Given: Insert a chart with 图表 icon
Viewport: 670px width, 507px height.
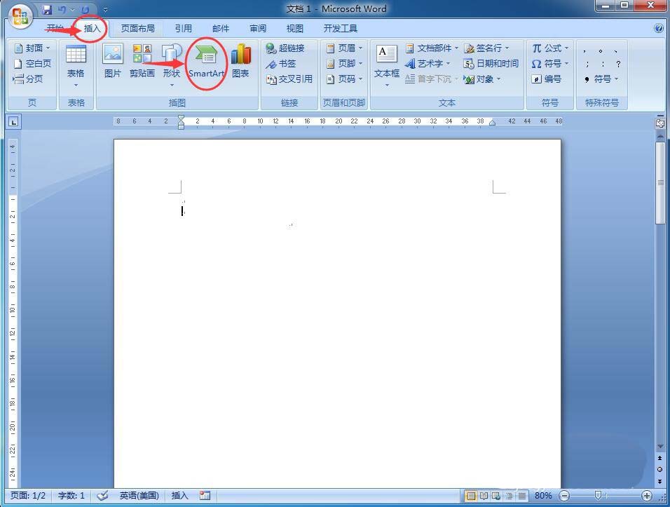Looking at the screenshot, I should (240, 61).
